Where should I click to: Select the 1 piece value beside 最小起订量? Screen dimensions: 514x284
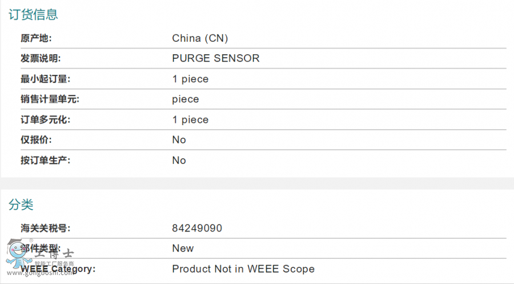point(190,79)
